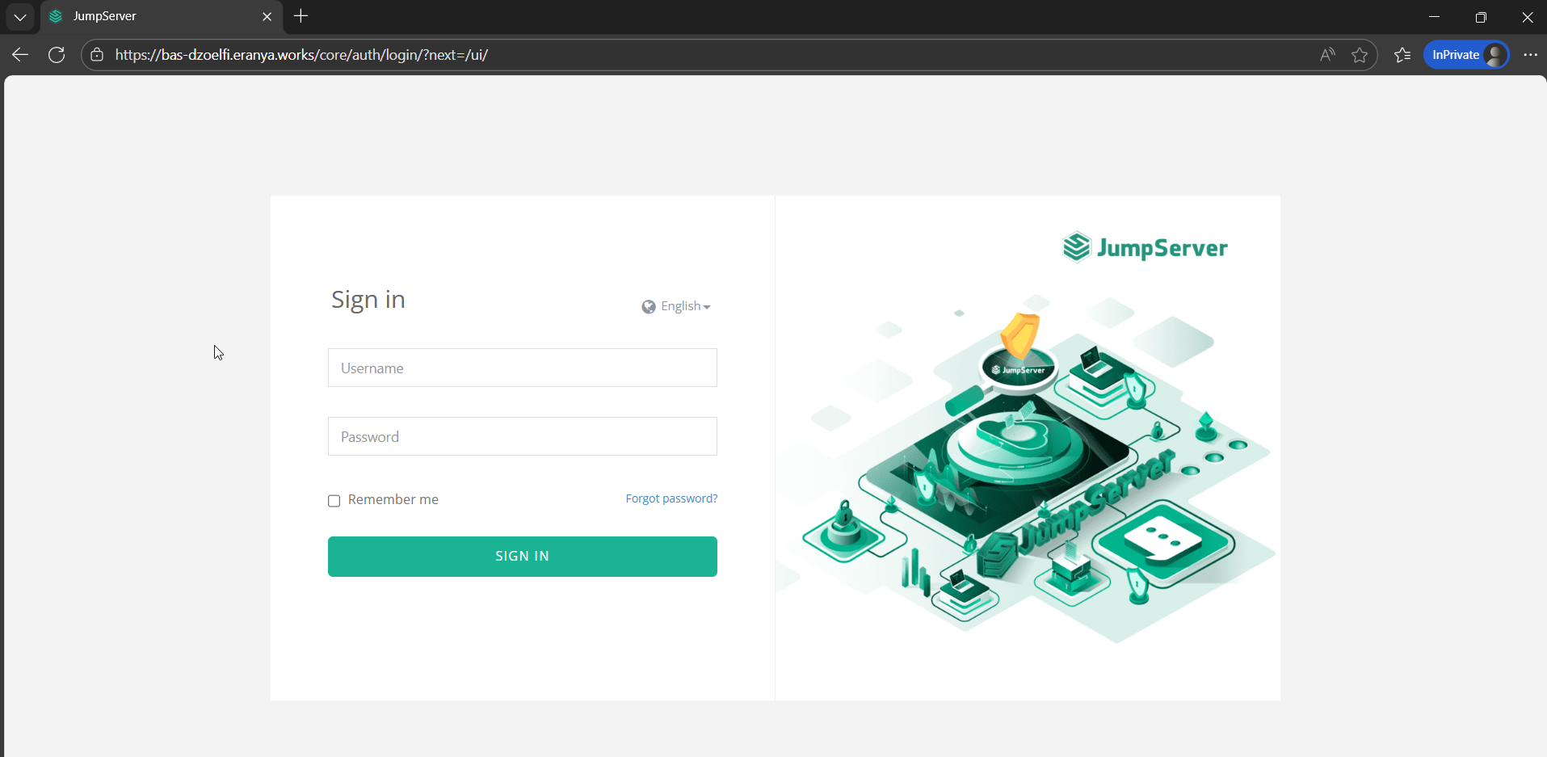Click the site security lock icon in address bar
The image size is (1547, 757).
[x=96, y=55]
